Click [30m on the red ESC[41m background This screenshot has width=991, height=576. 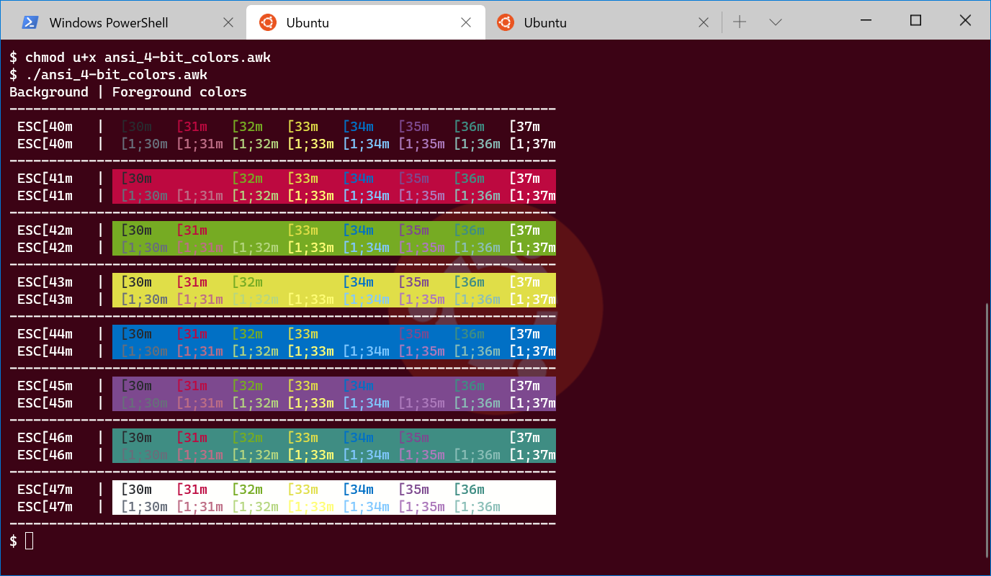pos(136,179)
